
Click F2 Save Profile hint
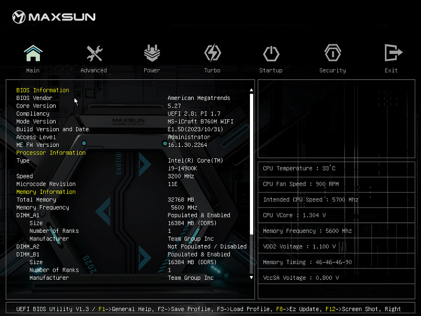[184, 309]
